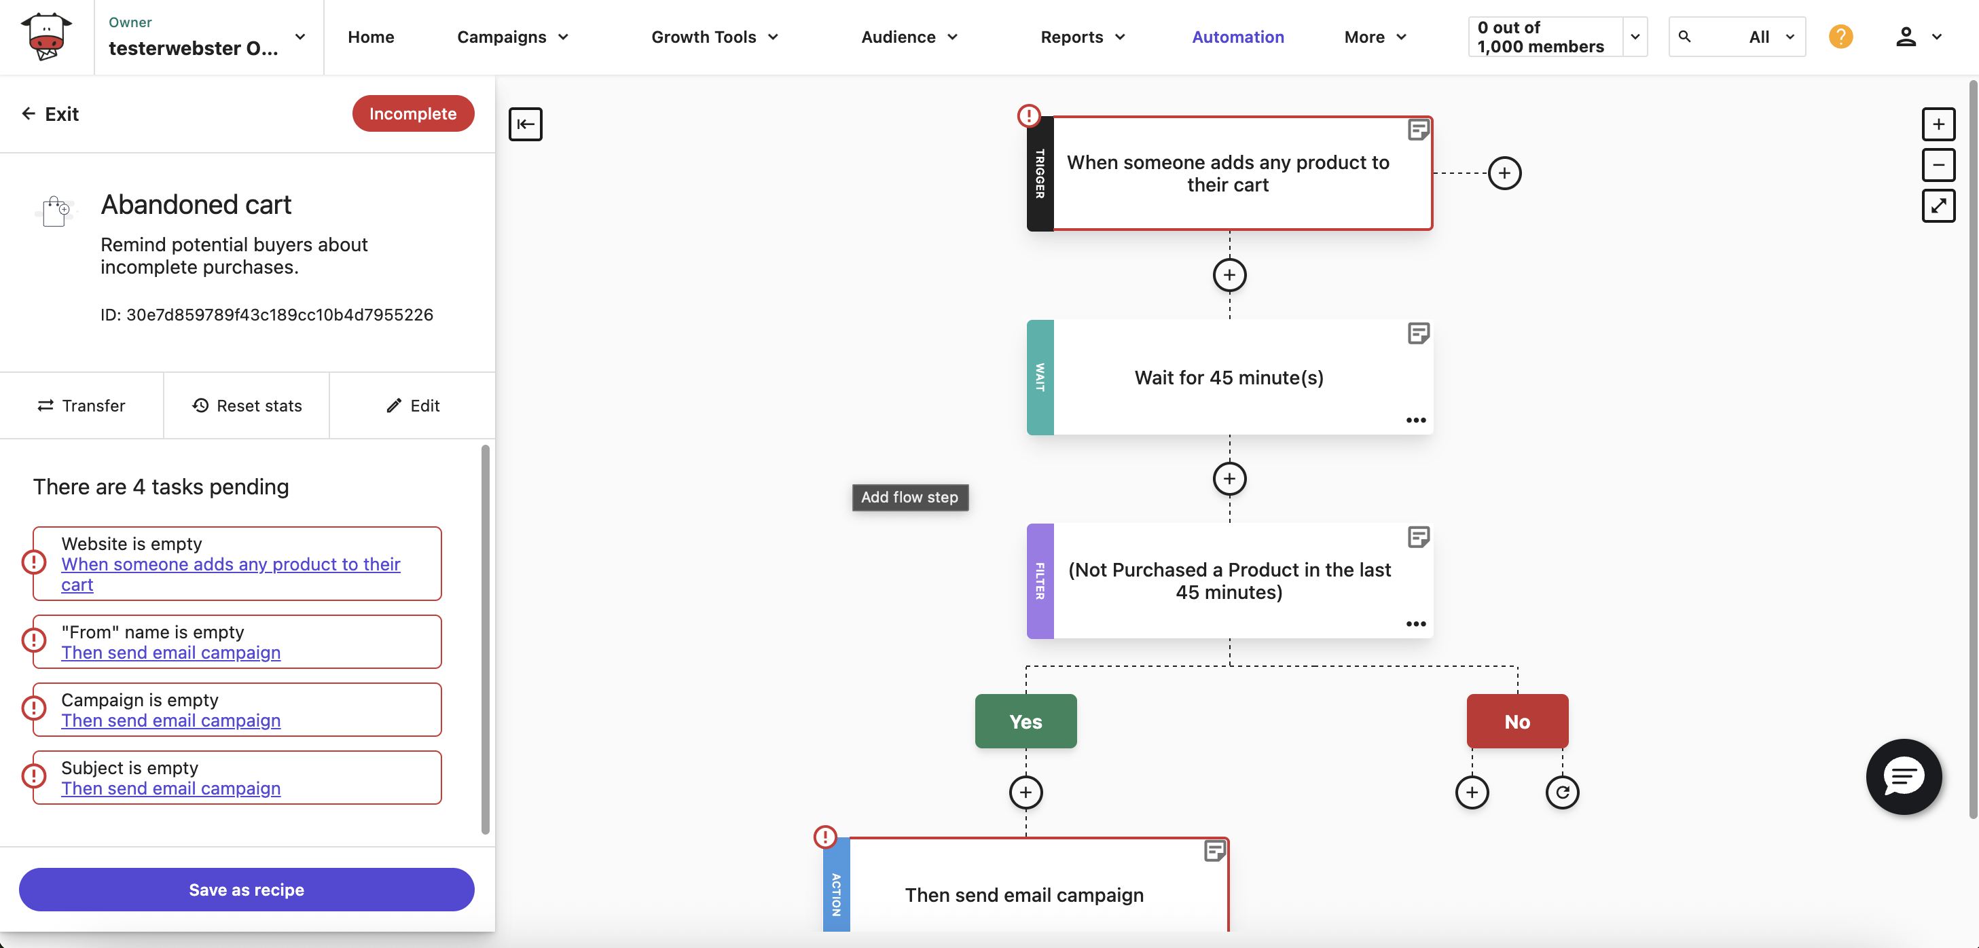The image size is (1979, 948).
Task: Click the plus icon below the trigger step
Action: (x=1229, y=275)
